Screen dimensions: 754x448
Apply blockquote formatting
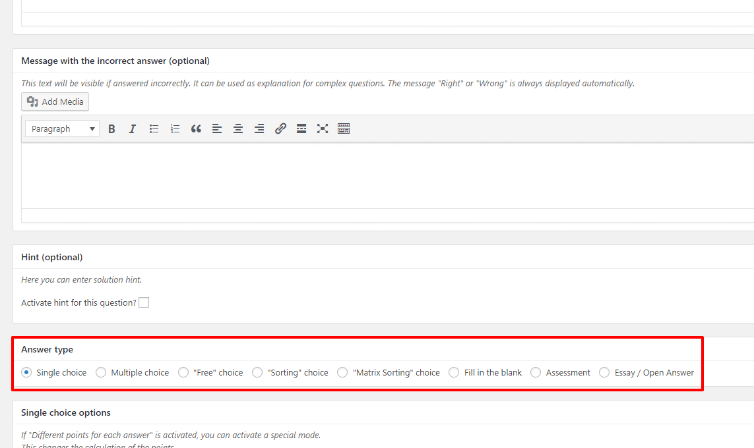click(196, 128)
